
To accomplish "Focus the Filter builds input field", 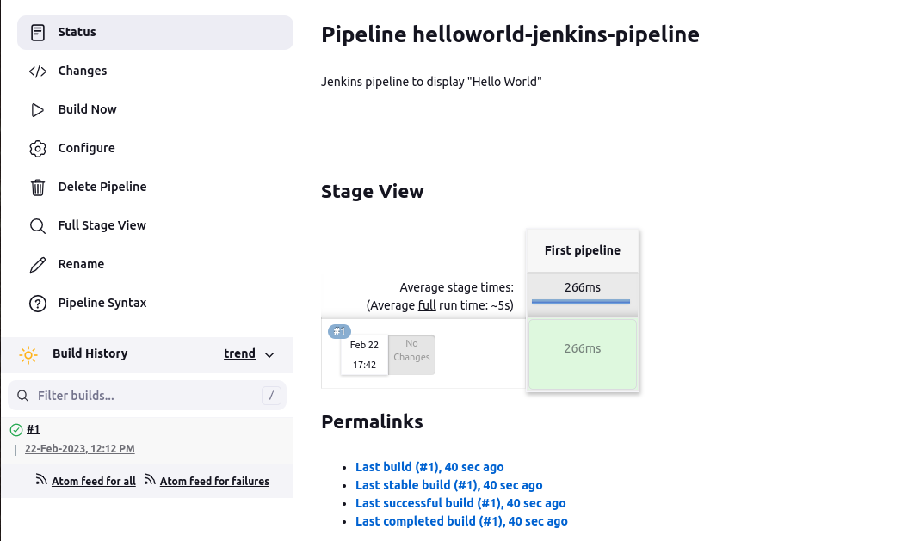I will (x=147, y=396).
